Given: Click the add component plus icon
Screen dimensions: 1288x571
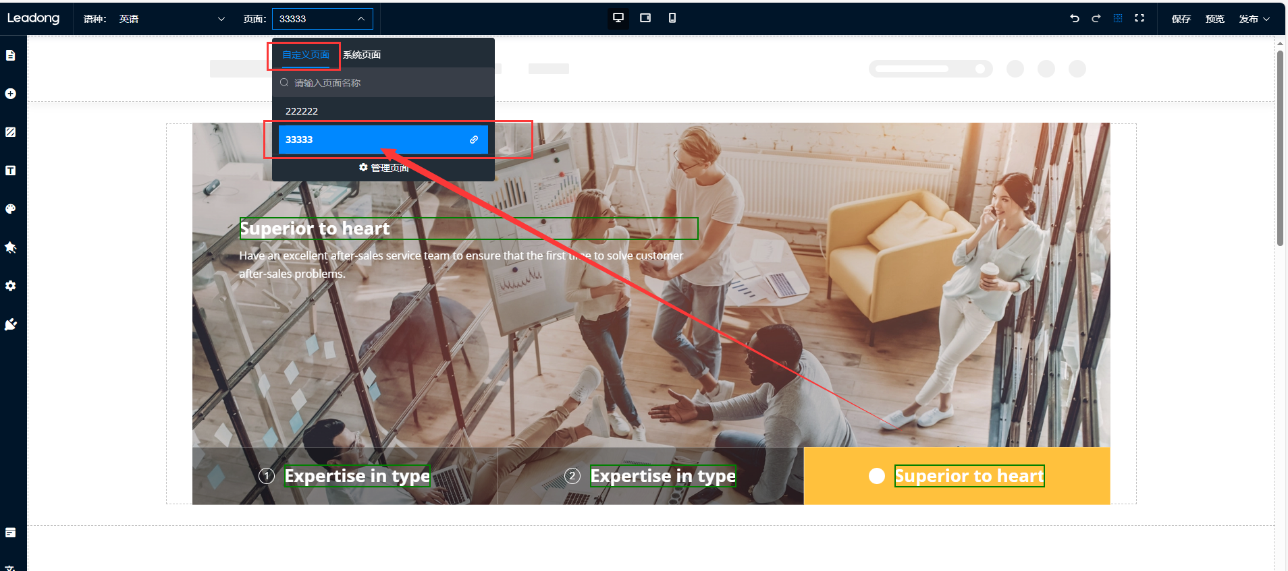Looking at the screenshot, I should pos(11,94).
